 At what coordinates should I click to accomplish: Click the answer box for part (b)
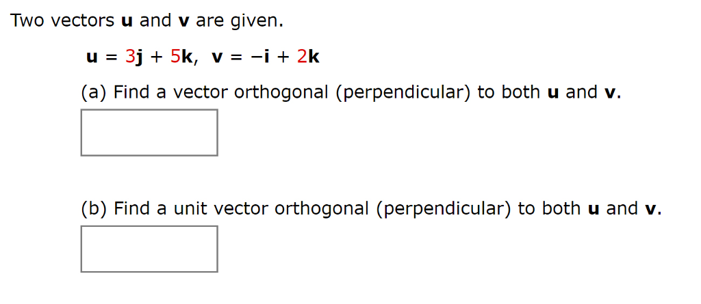(x=149, y=249)
